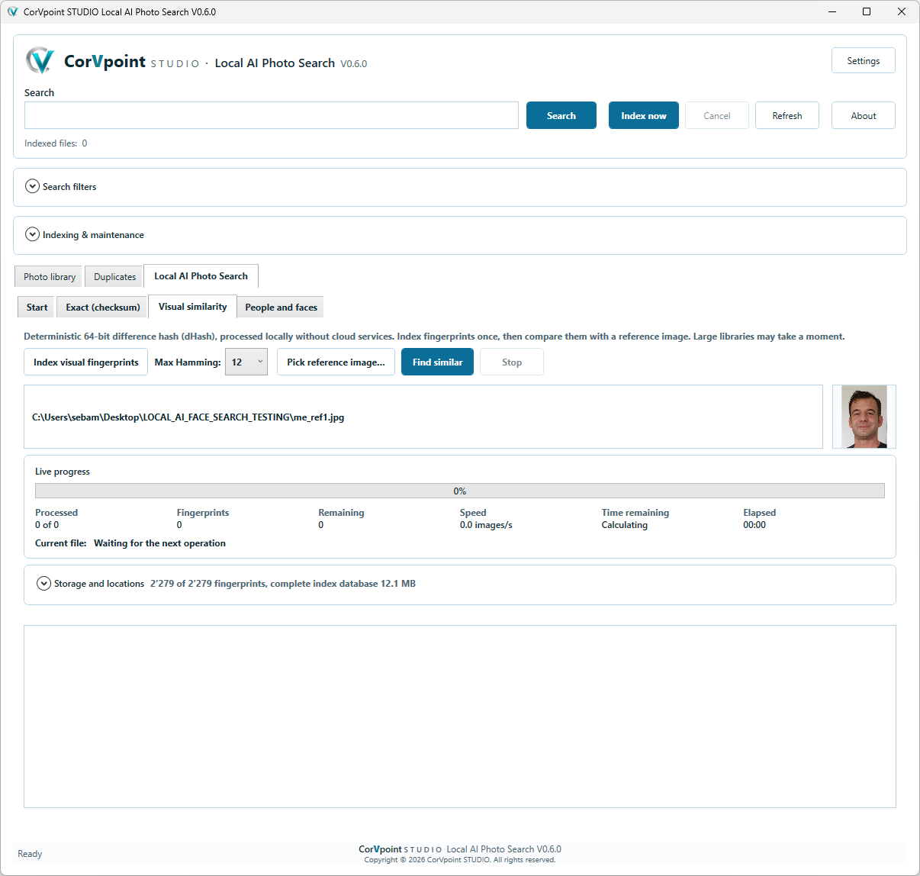Click the '0 of 0' processed value
The height and width of the screenshot is (876, 920).
coord(47,525)
